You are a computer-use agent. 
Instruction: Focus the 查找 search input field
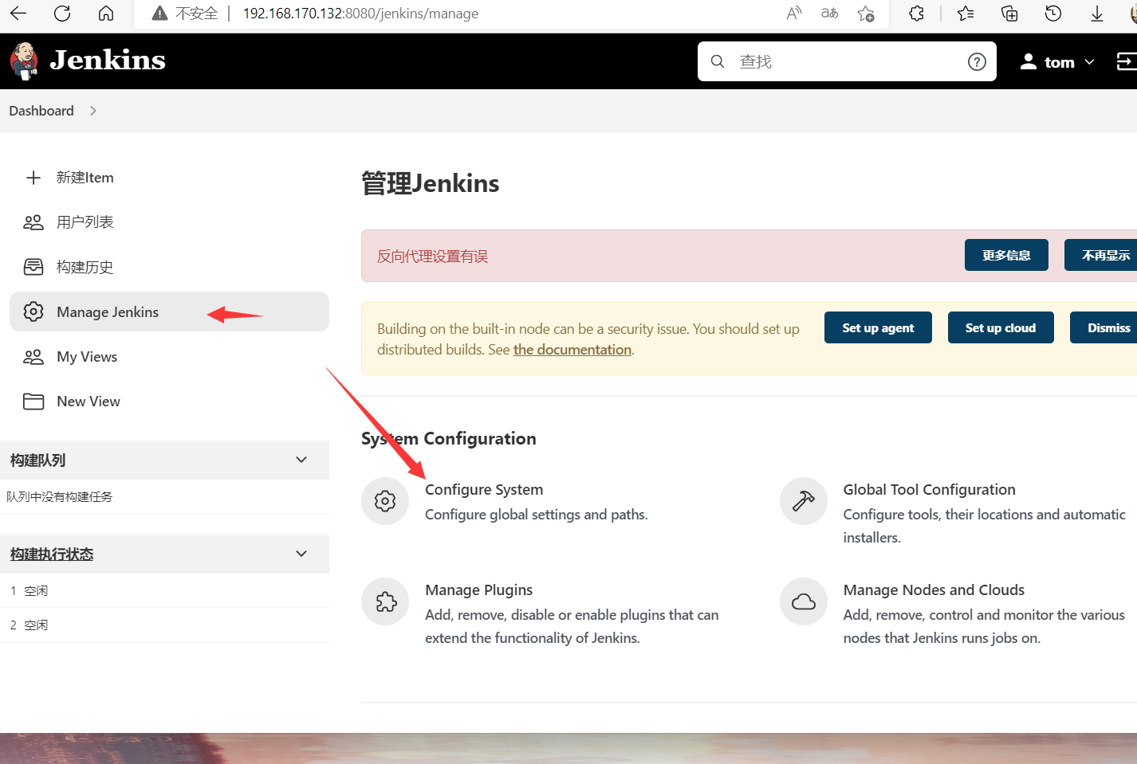(x=847, y=61)
